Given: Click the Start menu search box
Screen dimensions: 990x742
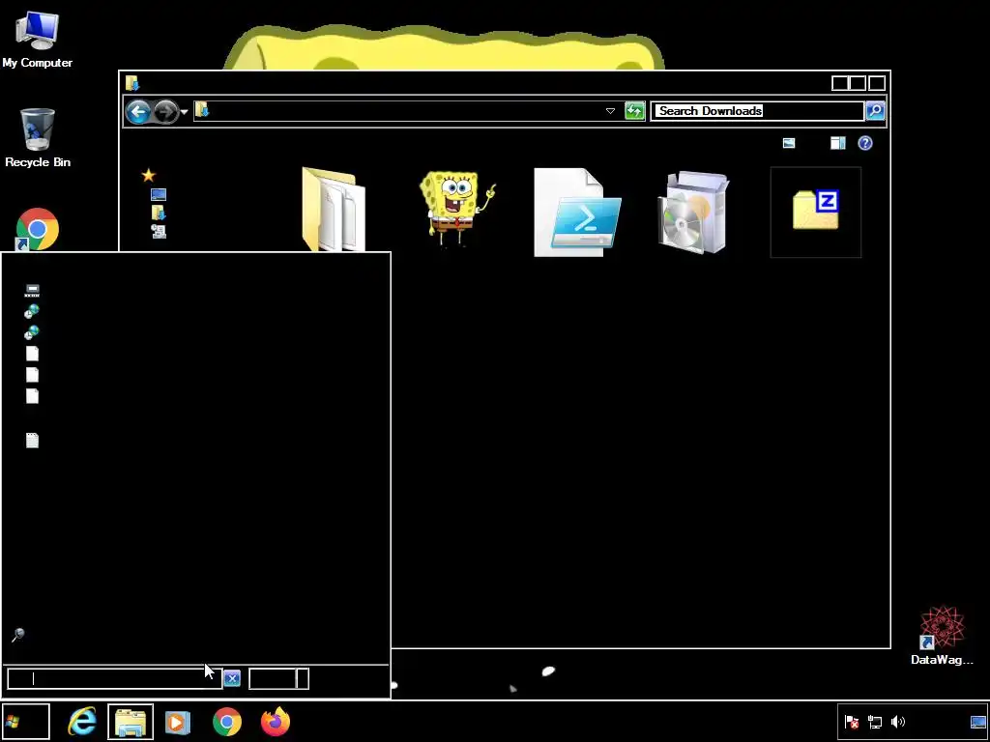Looking at the screenshot, I should point(114,679).
